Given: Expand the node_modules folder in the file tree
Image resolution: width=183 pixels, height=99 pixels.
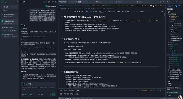Looking at the screenshot, I should [175, 28].
